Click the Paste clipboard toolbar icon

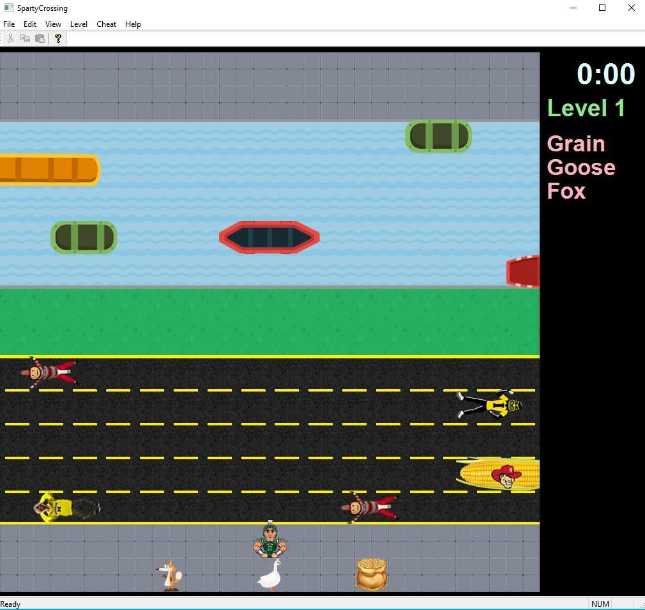click(x=40, y=39)
